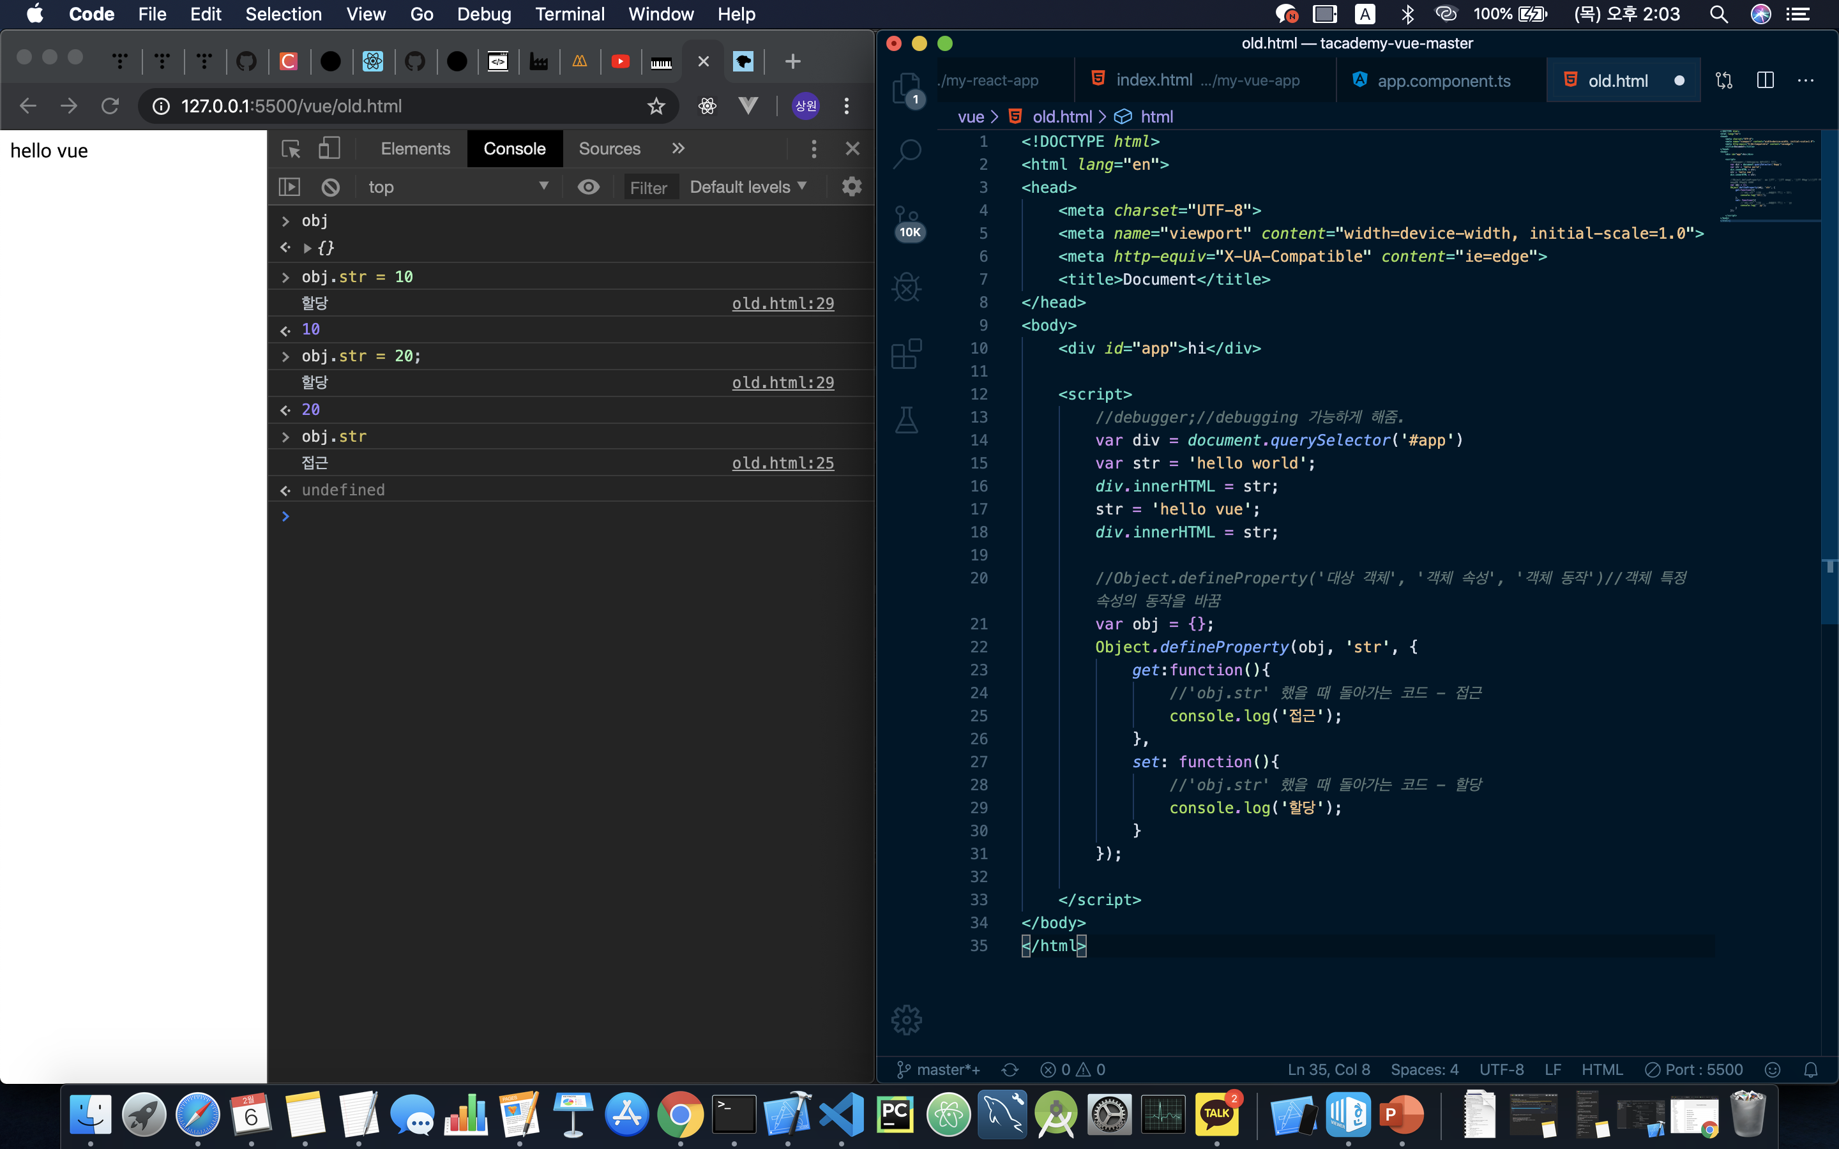Image resolution: width=1839 pixels, height=1149 pixels.
Task: Toggle the console sidebar panel button
Action: [289, 187]
